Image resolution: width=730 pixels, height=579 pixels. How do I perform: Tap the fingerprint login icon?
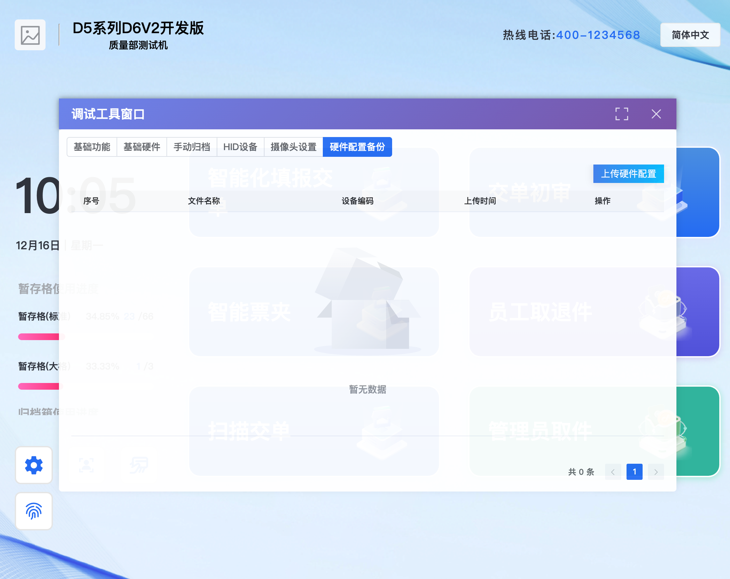click(x=34, y=511)
